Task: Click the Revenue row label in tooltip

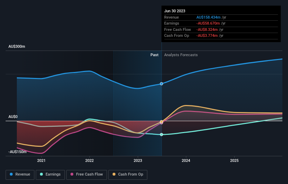Action: pos(172,17)
